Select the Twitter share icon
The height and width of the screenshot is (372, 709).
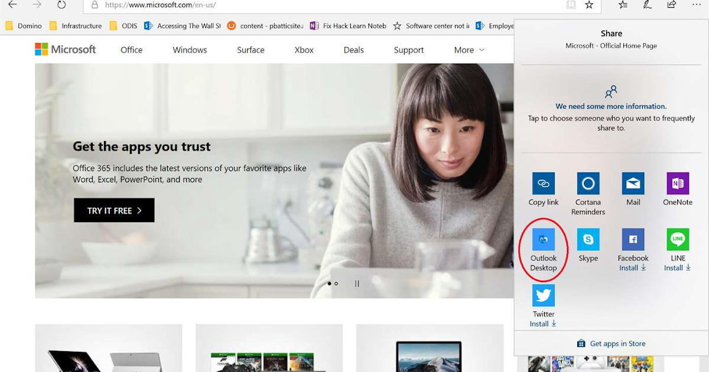click(x=543, y=295)
